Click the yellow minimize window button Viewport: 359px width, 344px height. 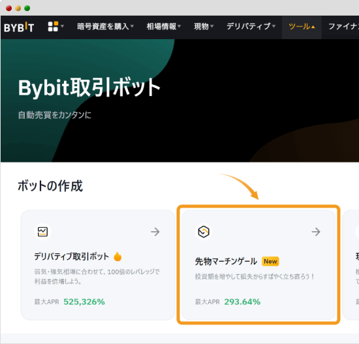pyautogui.click(x=18, y=8)
